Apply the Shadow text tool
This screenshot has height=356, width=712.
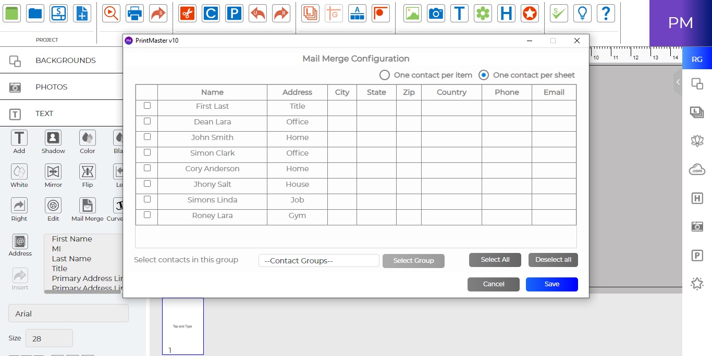tap(53, 142)
